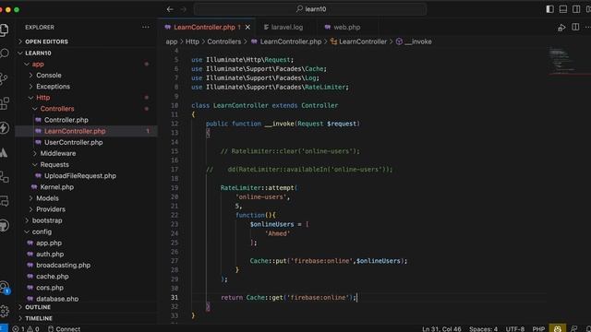Open editor More Actions menu
This screenshot has height=332, width=591.
587,27
